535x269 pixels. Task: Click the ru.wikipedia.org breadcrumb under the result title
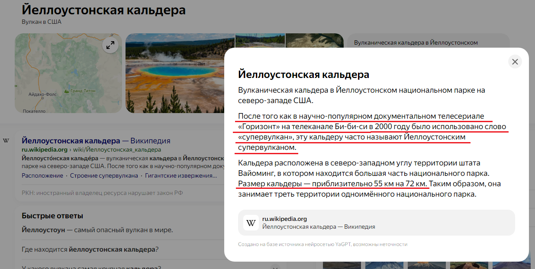[x=45, y=150]
